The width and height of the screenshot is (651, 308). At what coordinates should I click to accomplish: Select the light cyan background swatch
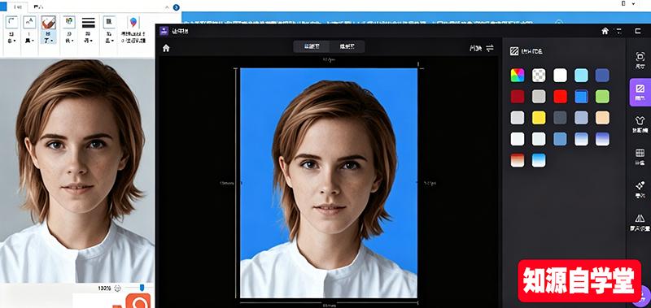581,76
